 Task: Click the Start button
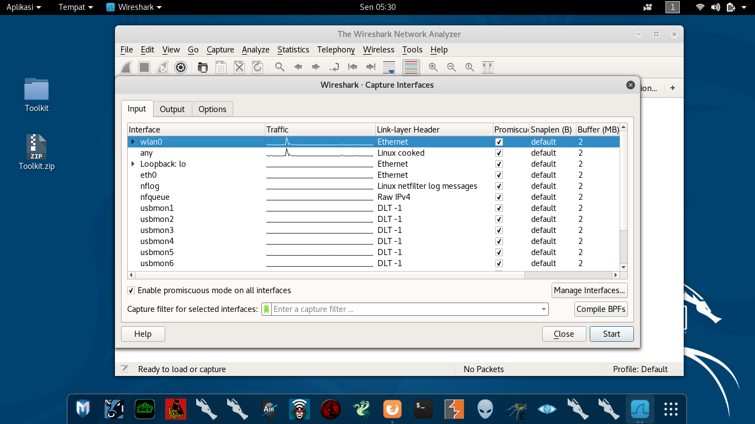pos(611,334)
